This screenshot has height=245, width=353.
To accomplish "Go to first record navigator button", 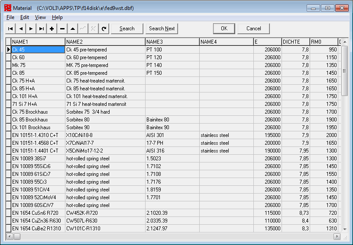I will click(10, 29).
